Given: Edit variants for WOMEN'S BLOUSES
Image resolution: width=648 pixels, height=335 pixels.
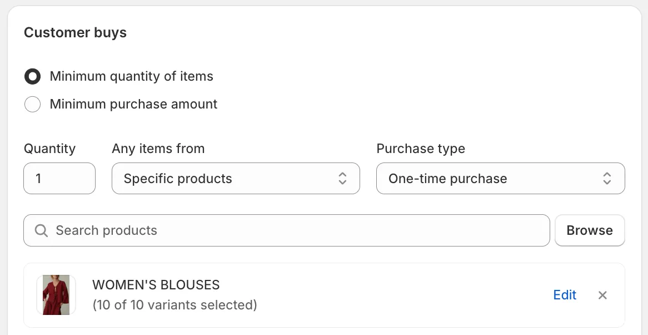Looking at the screenshot, I should pos(565,295).
